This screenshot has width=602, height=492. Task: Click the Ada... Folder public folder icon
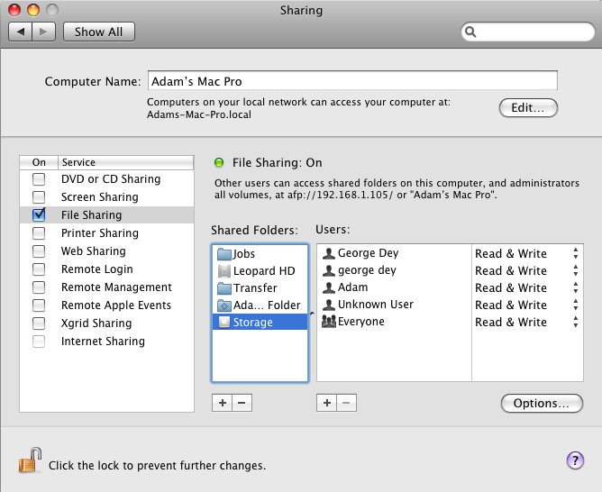[224, 305]
